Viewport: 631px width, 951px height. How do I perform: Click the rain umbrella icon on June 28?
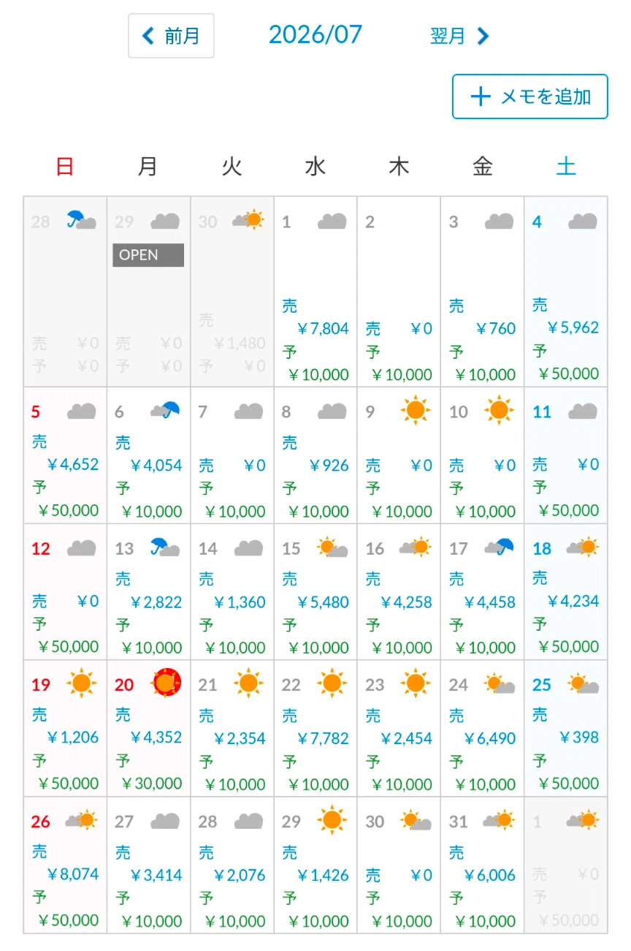[x=82, y=220]
